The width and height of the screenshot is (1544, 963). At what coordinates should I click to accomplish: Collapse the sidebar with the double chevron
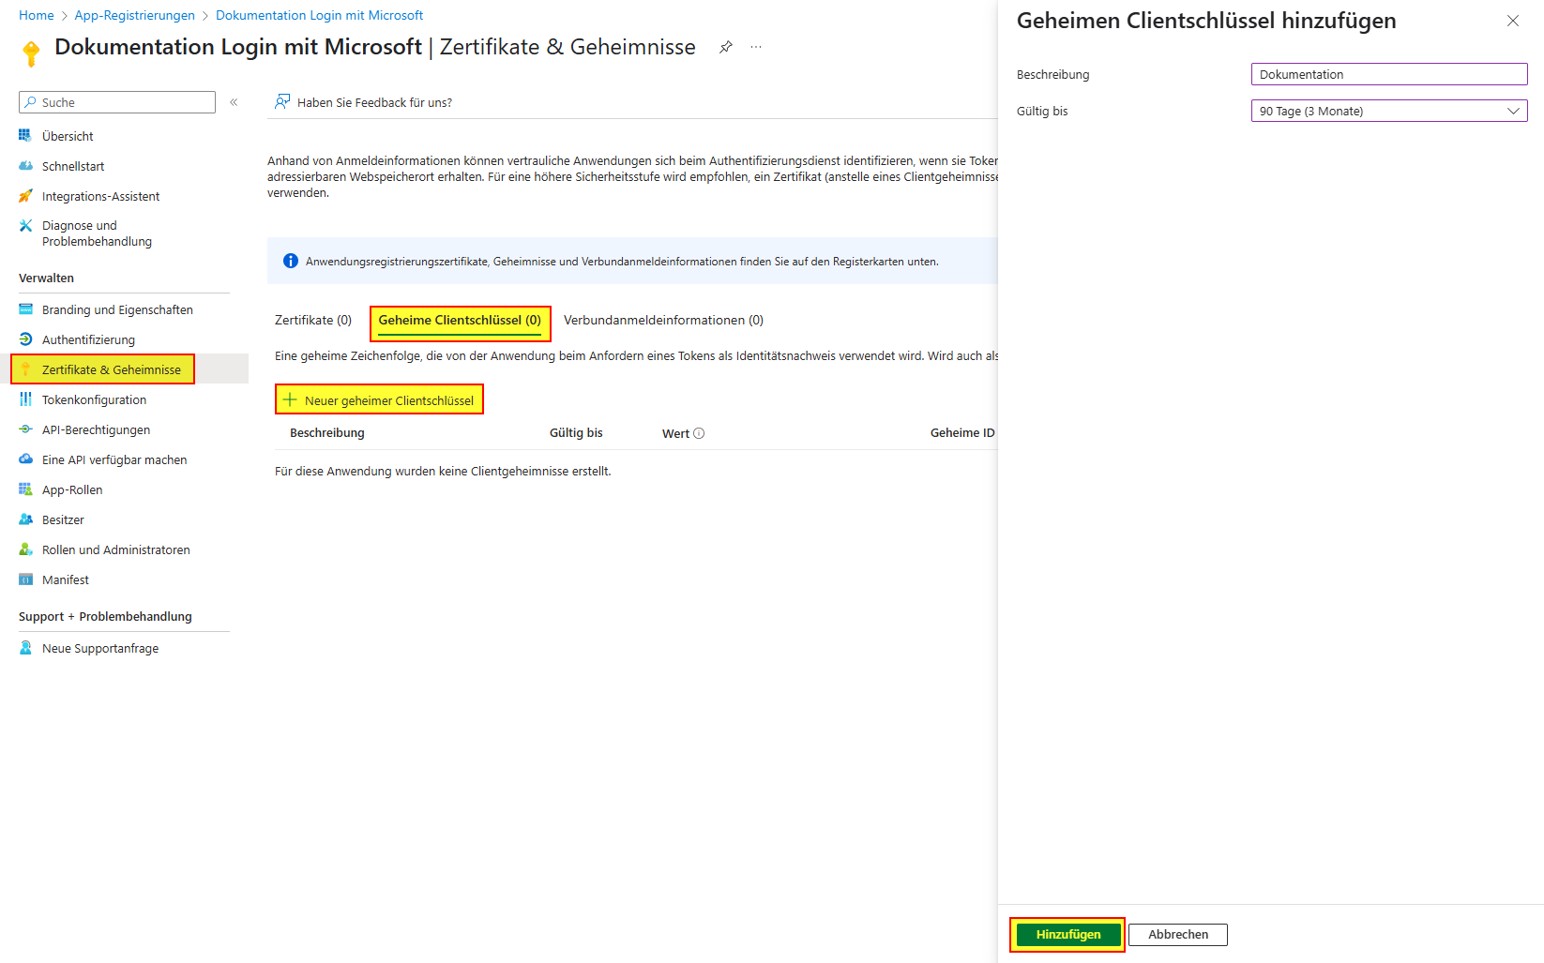234,102
